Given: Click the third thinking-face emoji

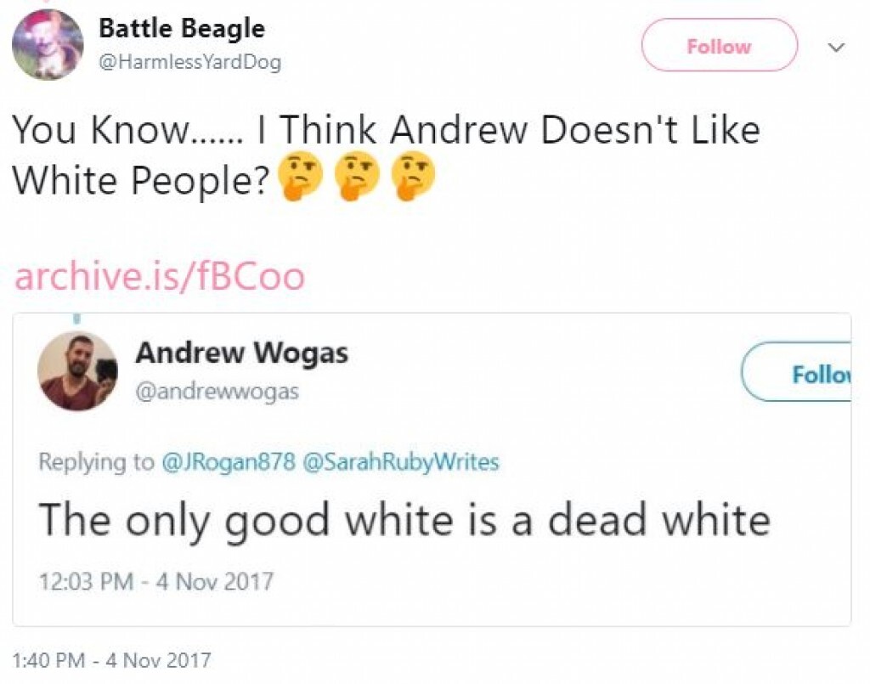Looking at the screenshot, I should [414, 176].
